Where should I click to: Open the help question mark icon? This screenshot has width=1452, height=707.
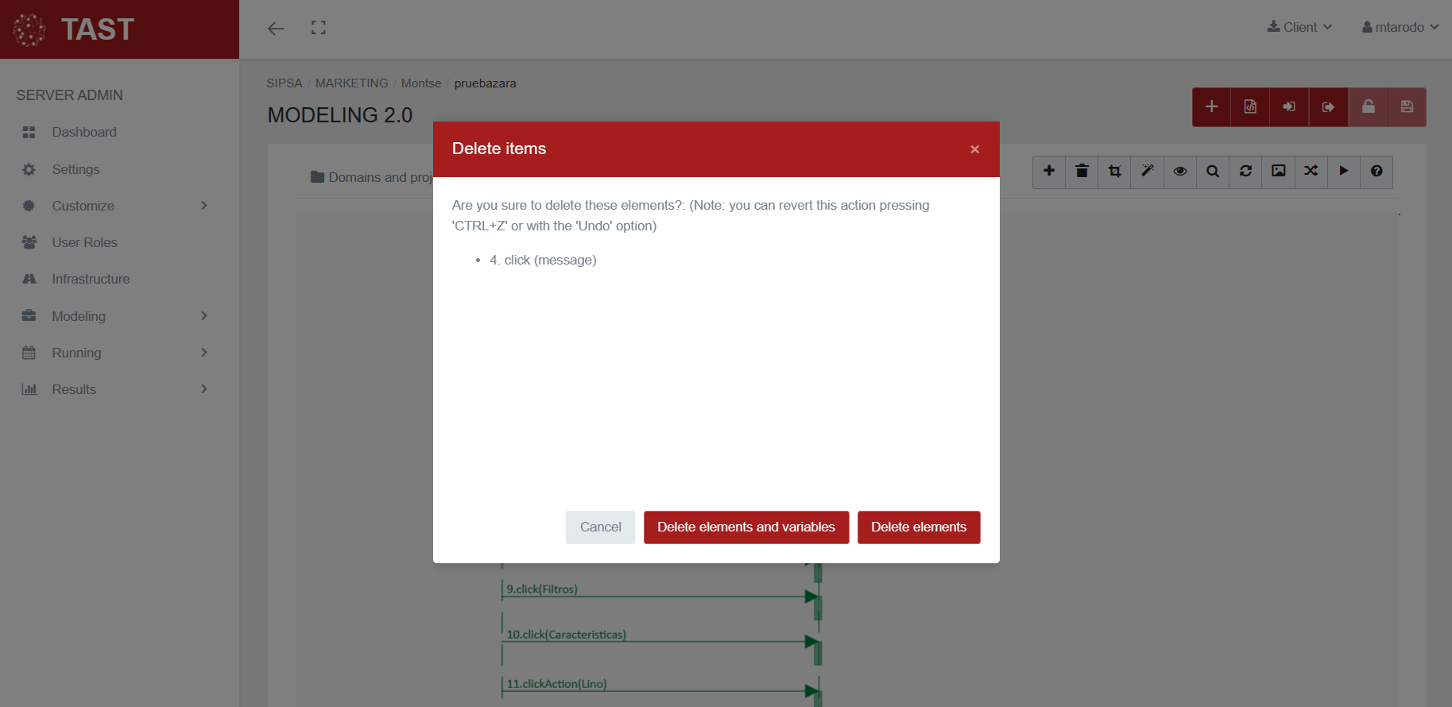click(1376, 171)
